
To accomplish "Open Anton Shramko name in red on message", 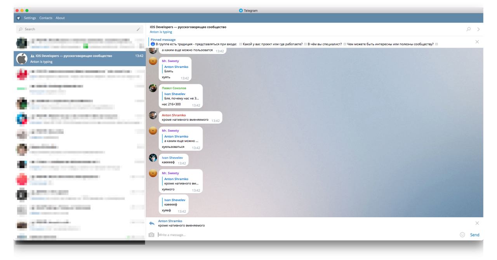I will tap(174, 115).
